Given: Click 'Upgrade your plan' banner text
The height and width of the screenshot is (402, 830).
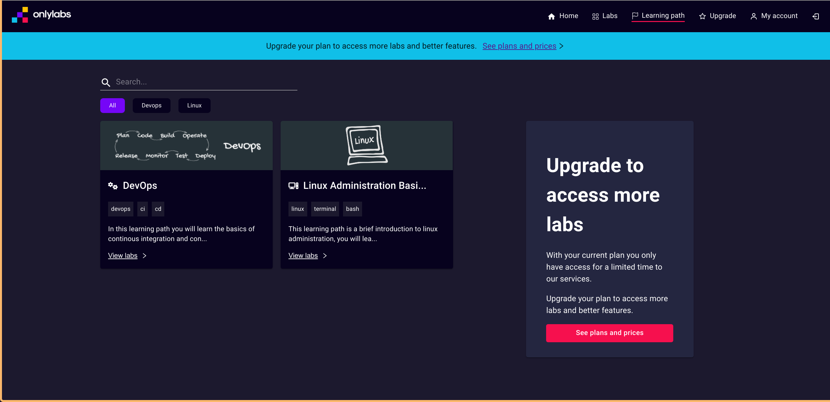Looking at the screenshot, I should [x=371, y=46].
